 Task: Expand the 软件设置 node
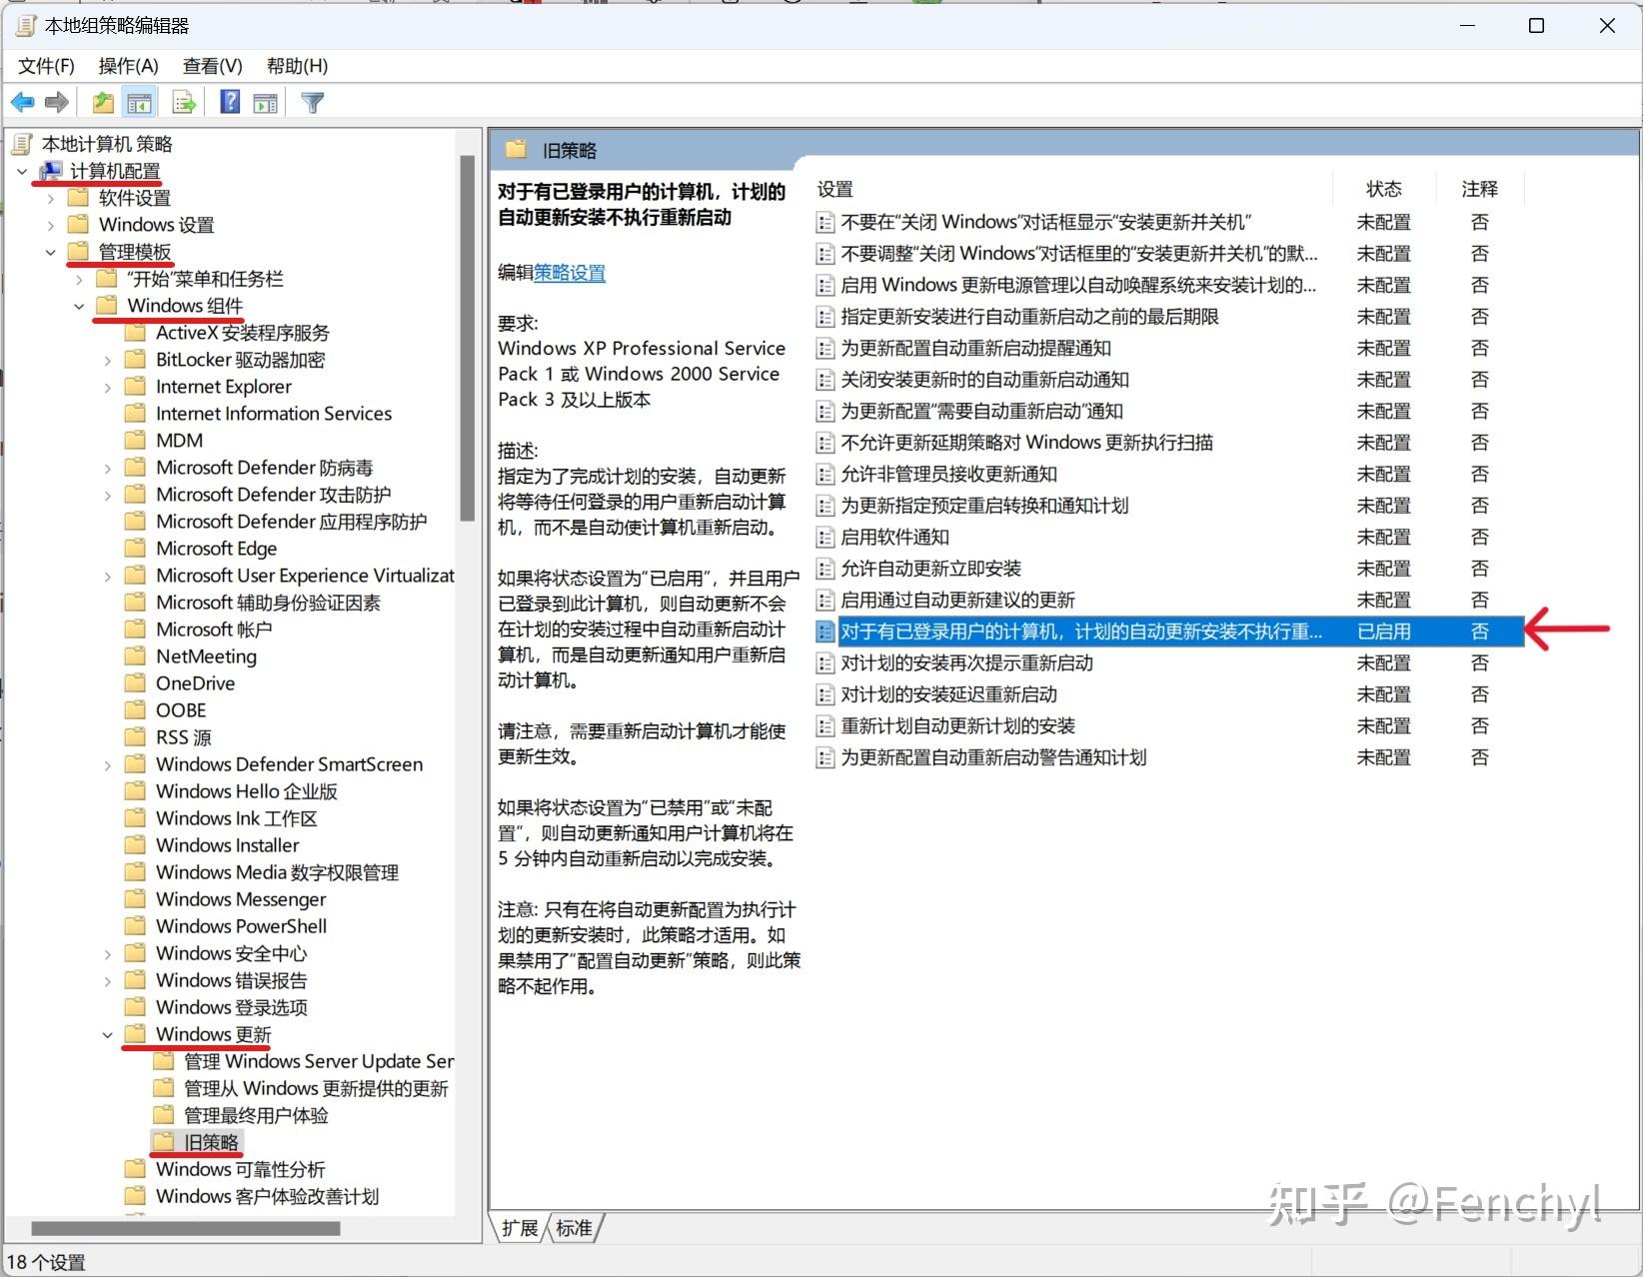pos(51,198)
